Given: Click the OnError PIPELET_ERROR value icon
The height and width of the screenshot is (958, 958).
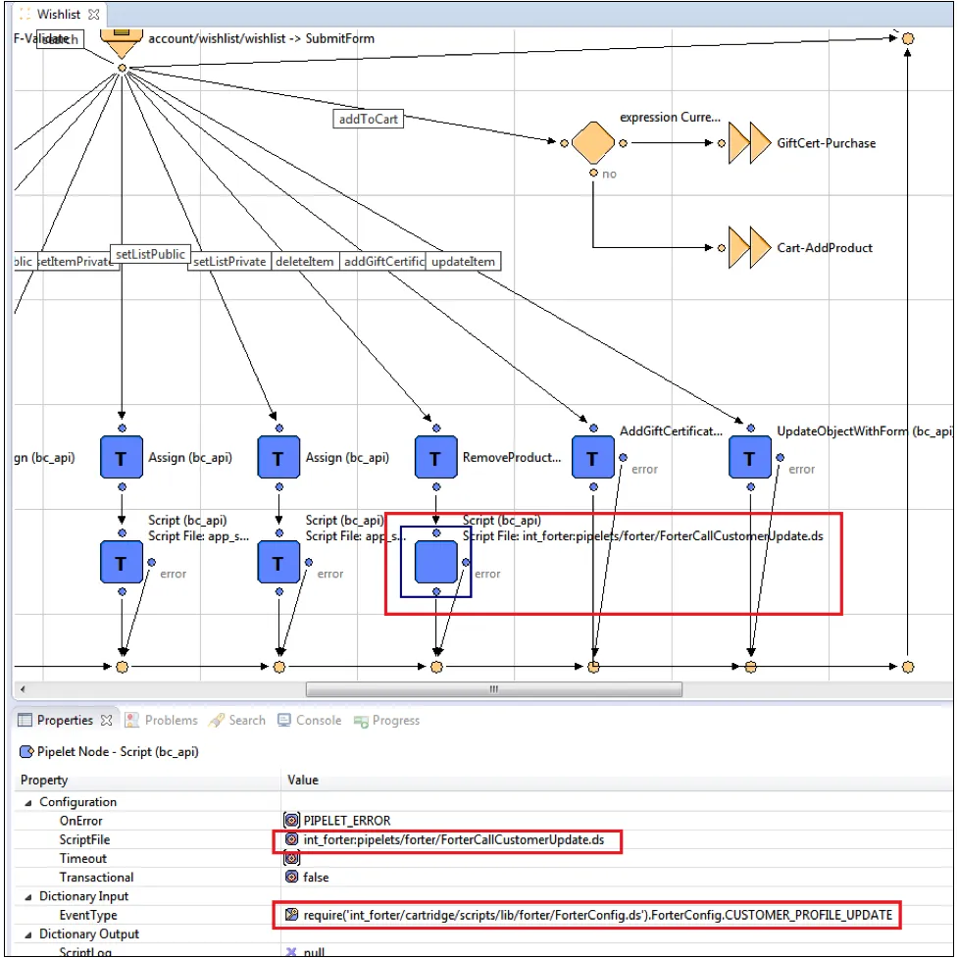Looking at the screenshot, I should pos(291,820).
